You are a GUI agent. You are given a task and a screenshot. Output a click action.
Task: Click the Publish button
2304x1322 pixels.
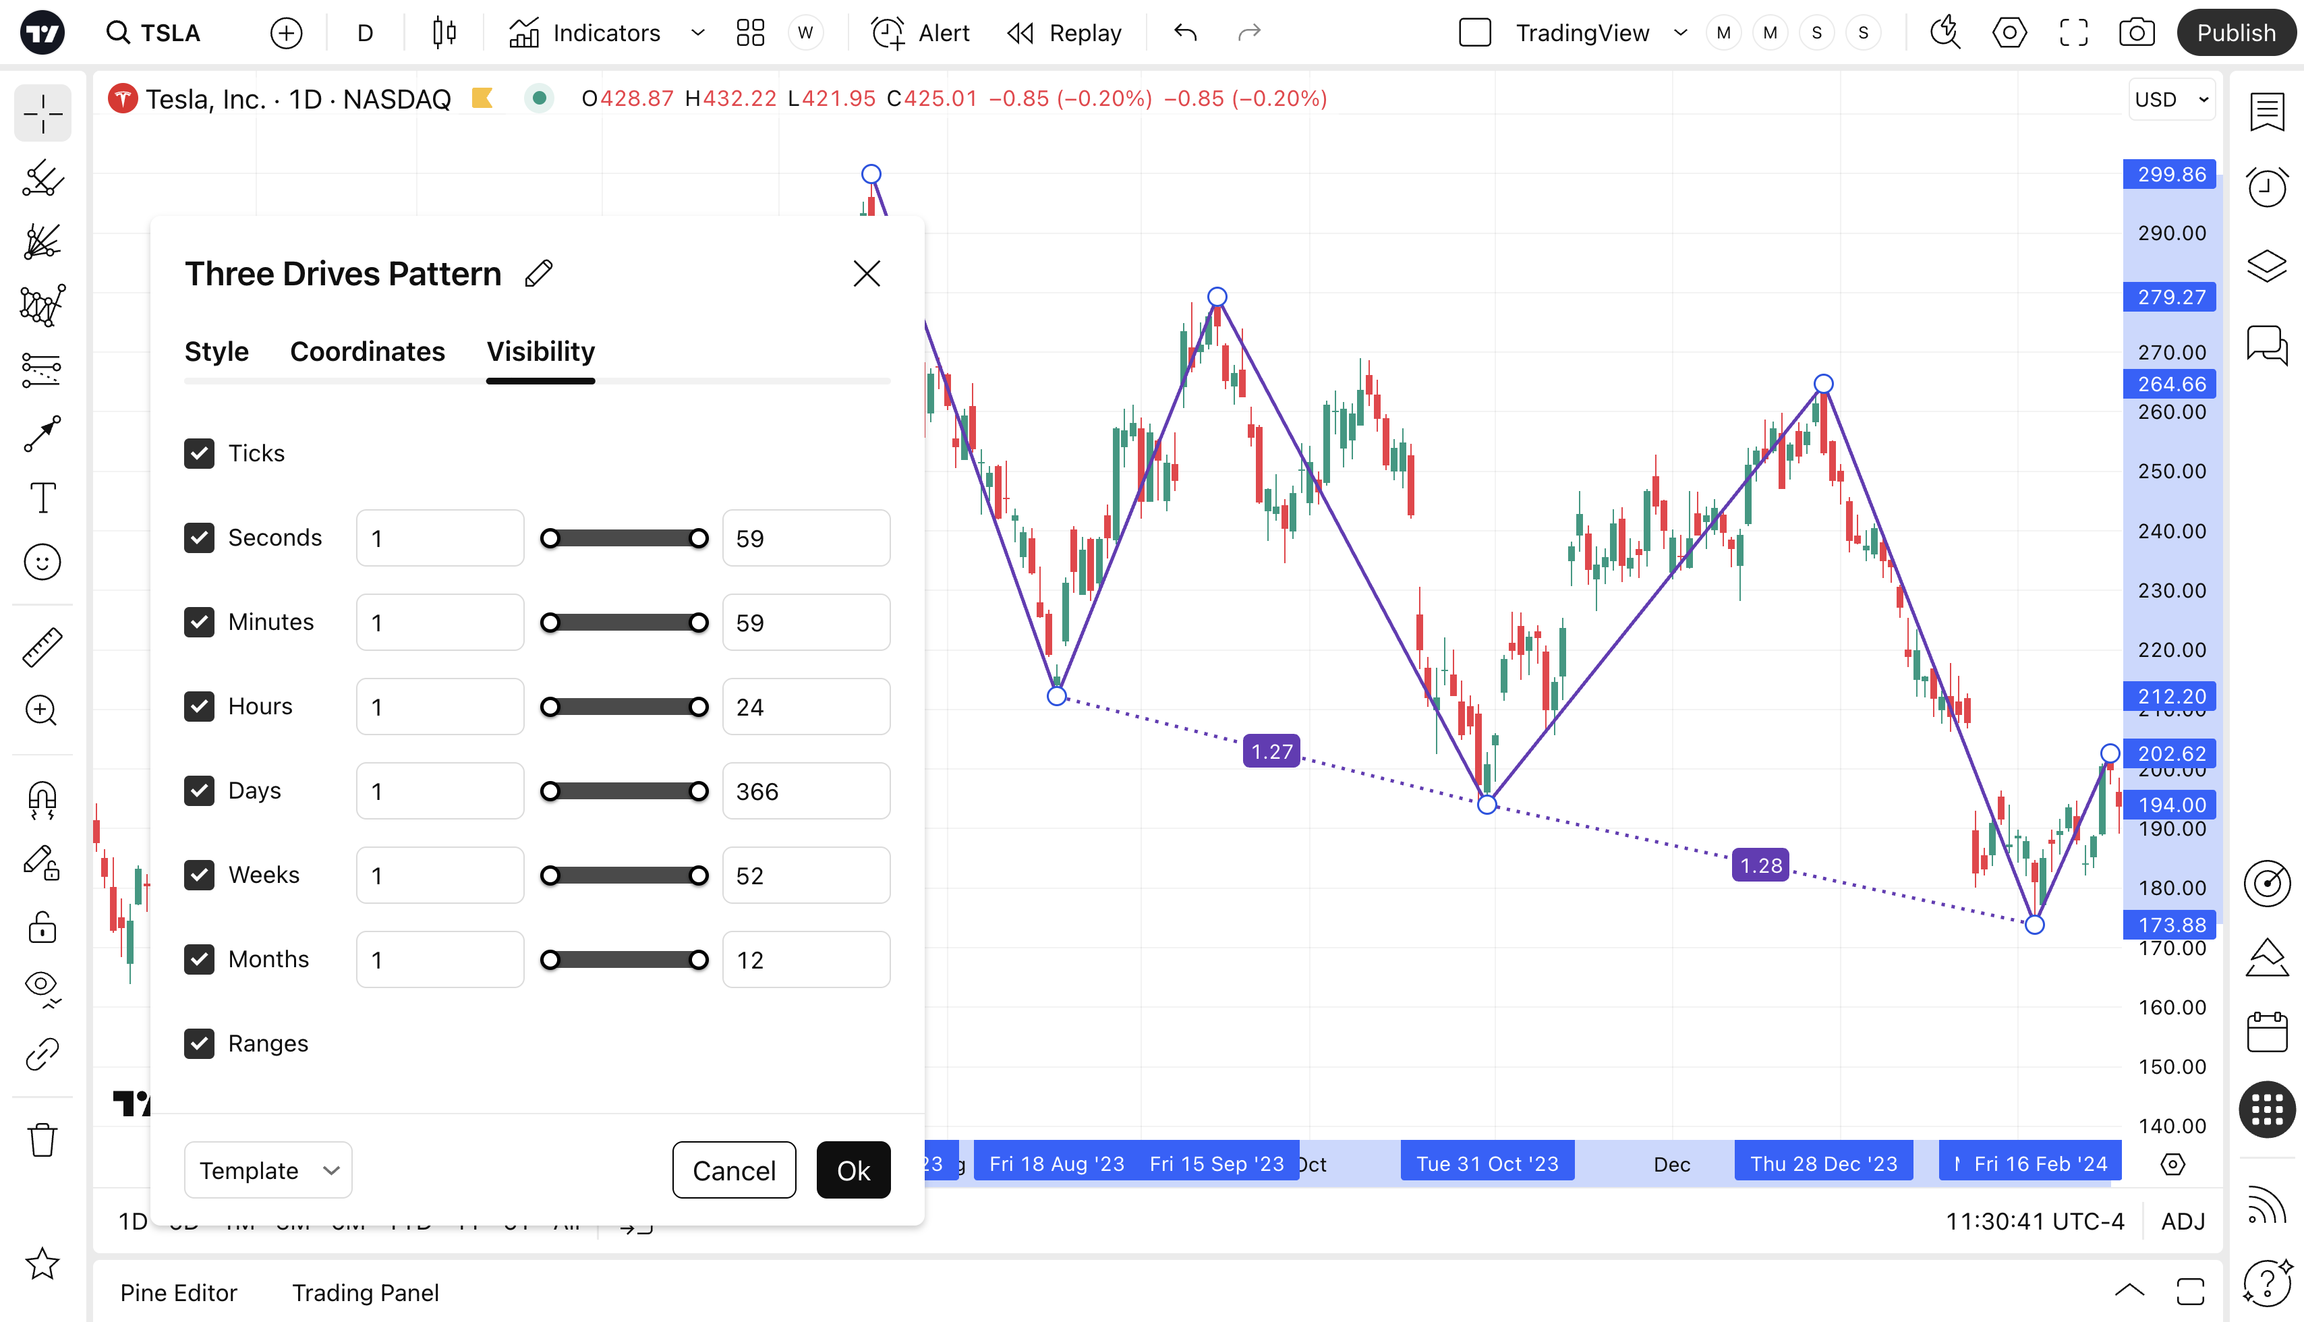pyautogui.click(x=2236, y=32)
